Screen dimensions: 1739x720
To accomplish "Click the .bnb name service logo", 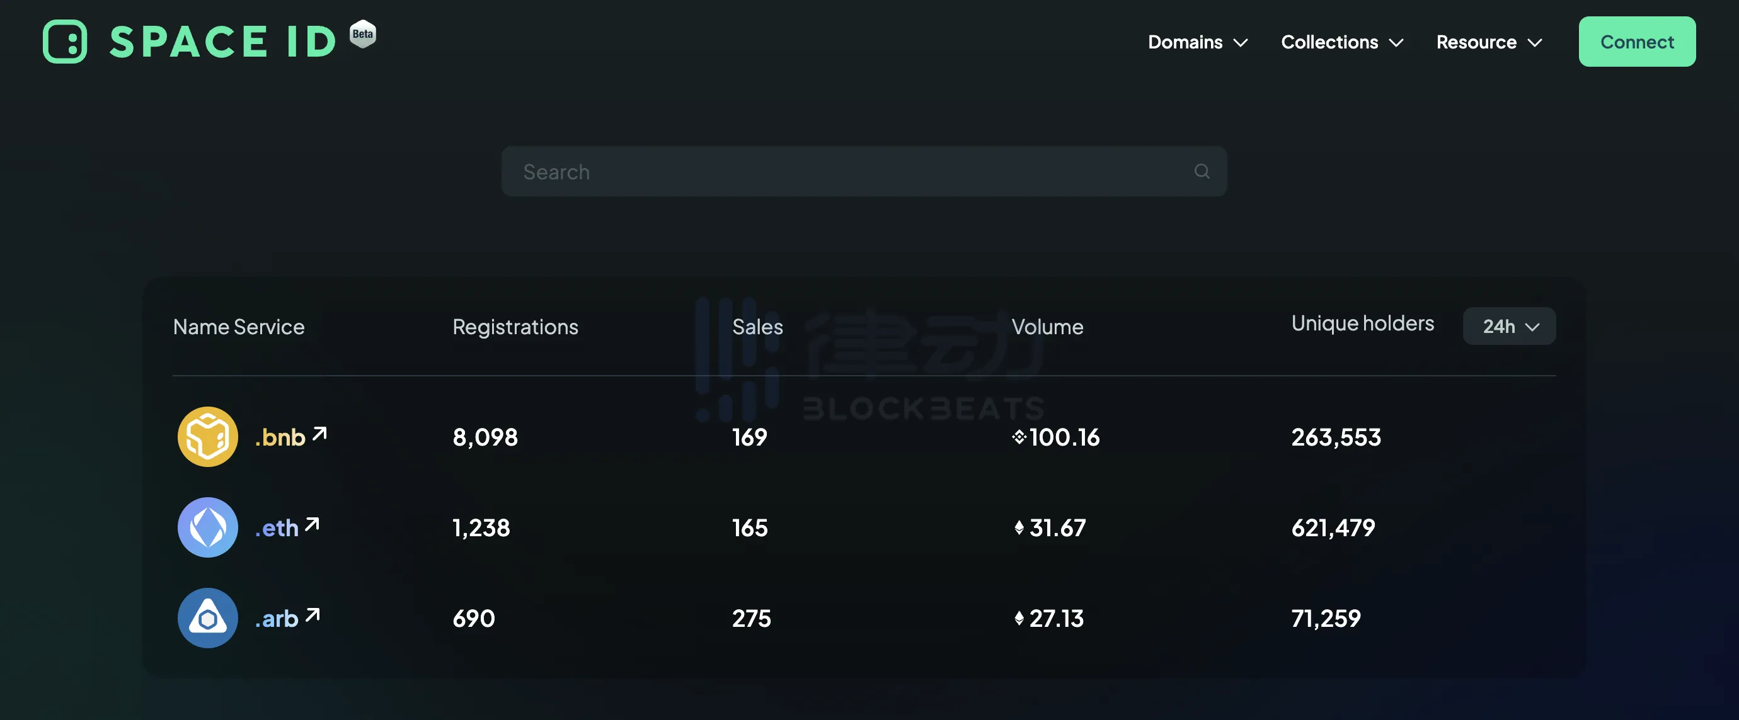I will [x=208, y=437].
